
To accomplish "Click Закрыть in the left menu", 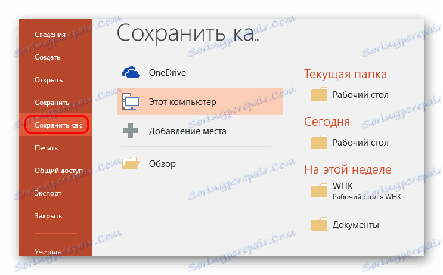I will (x=48, y=216).
